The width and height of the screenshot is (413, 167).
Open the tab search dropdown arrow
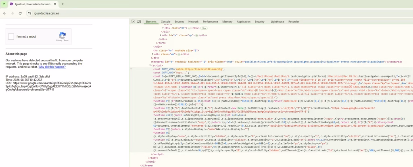point(4,4)
